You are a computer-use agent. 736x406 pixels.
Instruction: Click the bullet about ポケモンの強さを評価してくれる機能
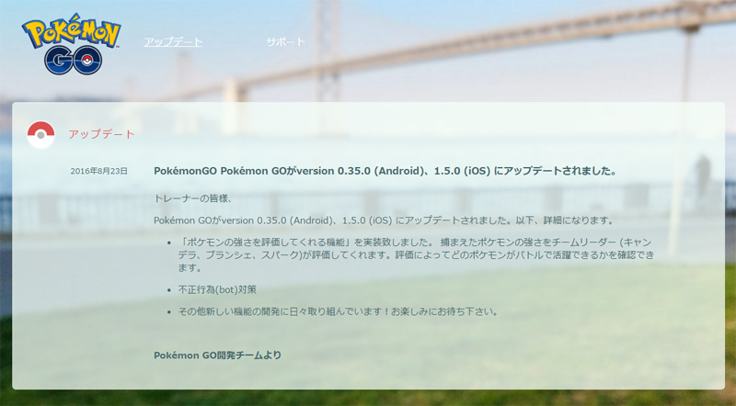click(416, 255)
